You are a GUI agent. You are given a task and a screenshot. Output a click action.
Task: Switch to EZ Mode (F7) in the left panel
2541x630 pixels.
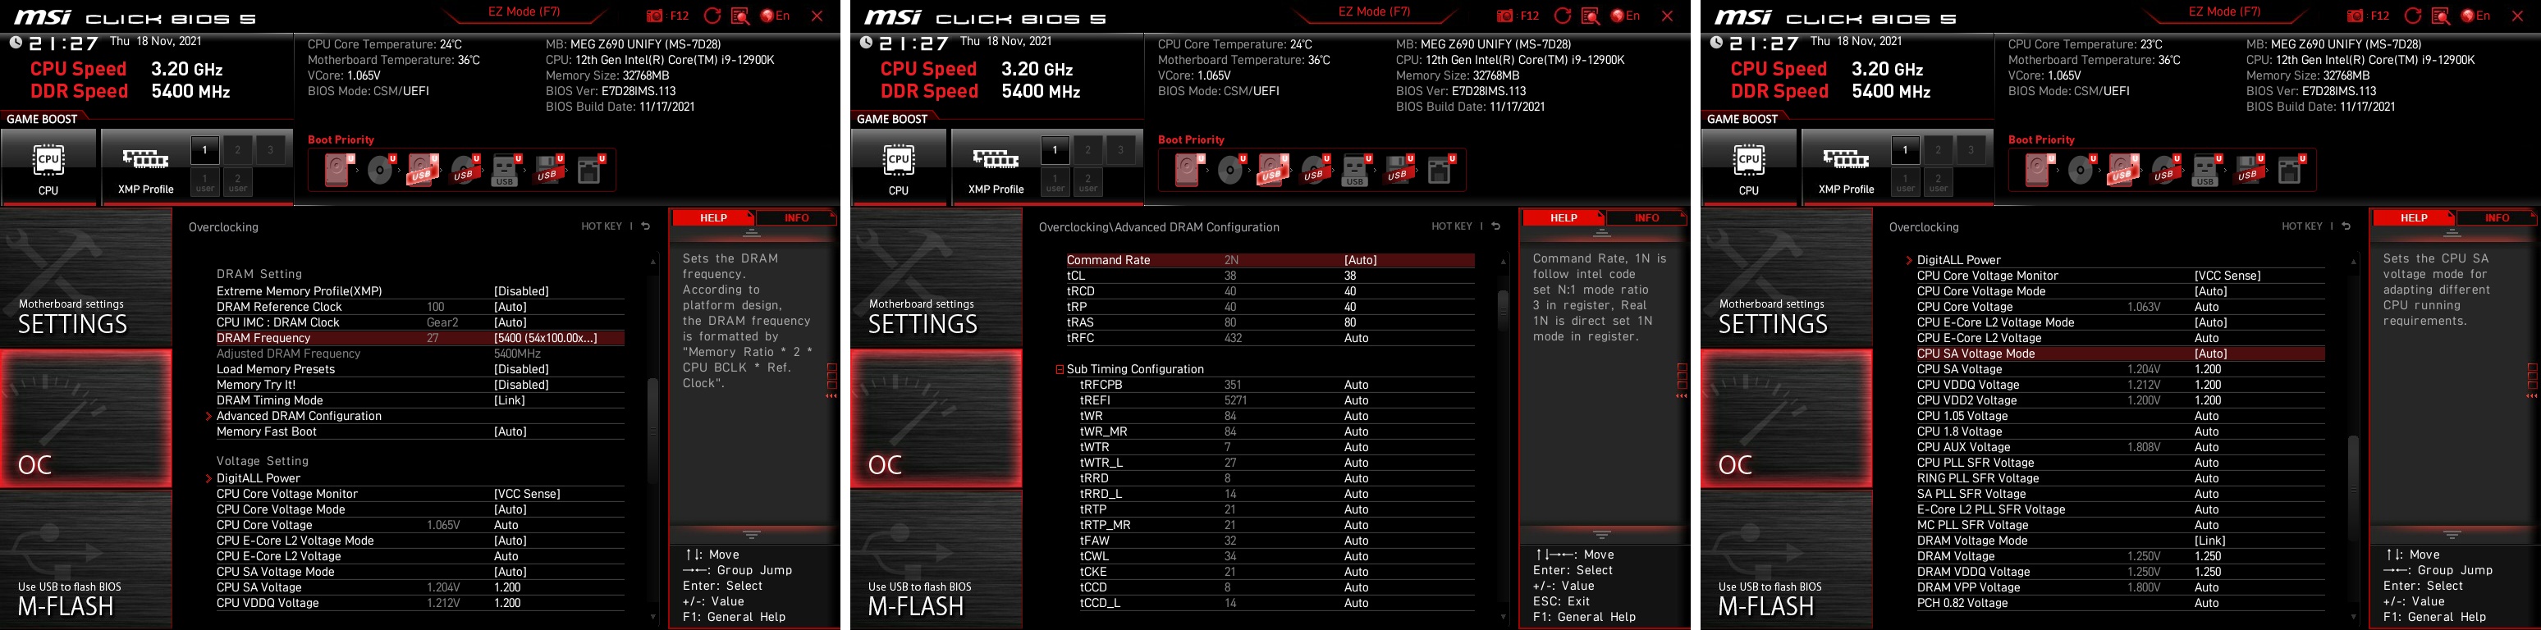tap(524, 11)
